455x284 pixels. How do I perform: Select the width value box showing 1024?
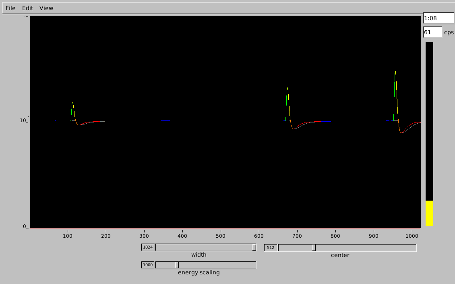[x=148, y=247]
